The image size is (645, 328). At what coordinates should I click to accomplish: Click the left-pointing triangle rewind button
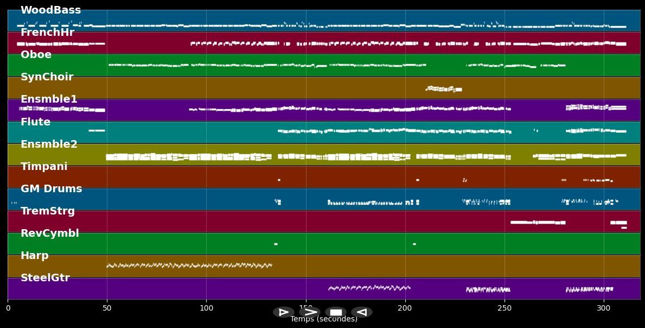point(362,312)
